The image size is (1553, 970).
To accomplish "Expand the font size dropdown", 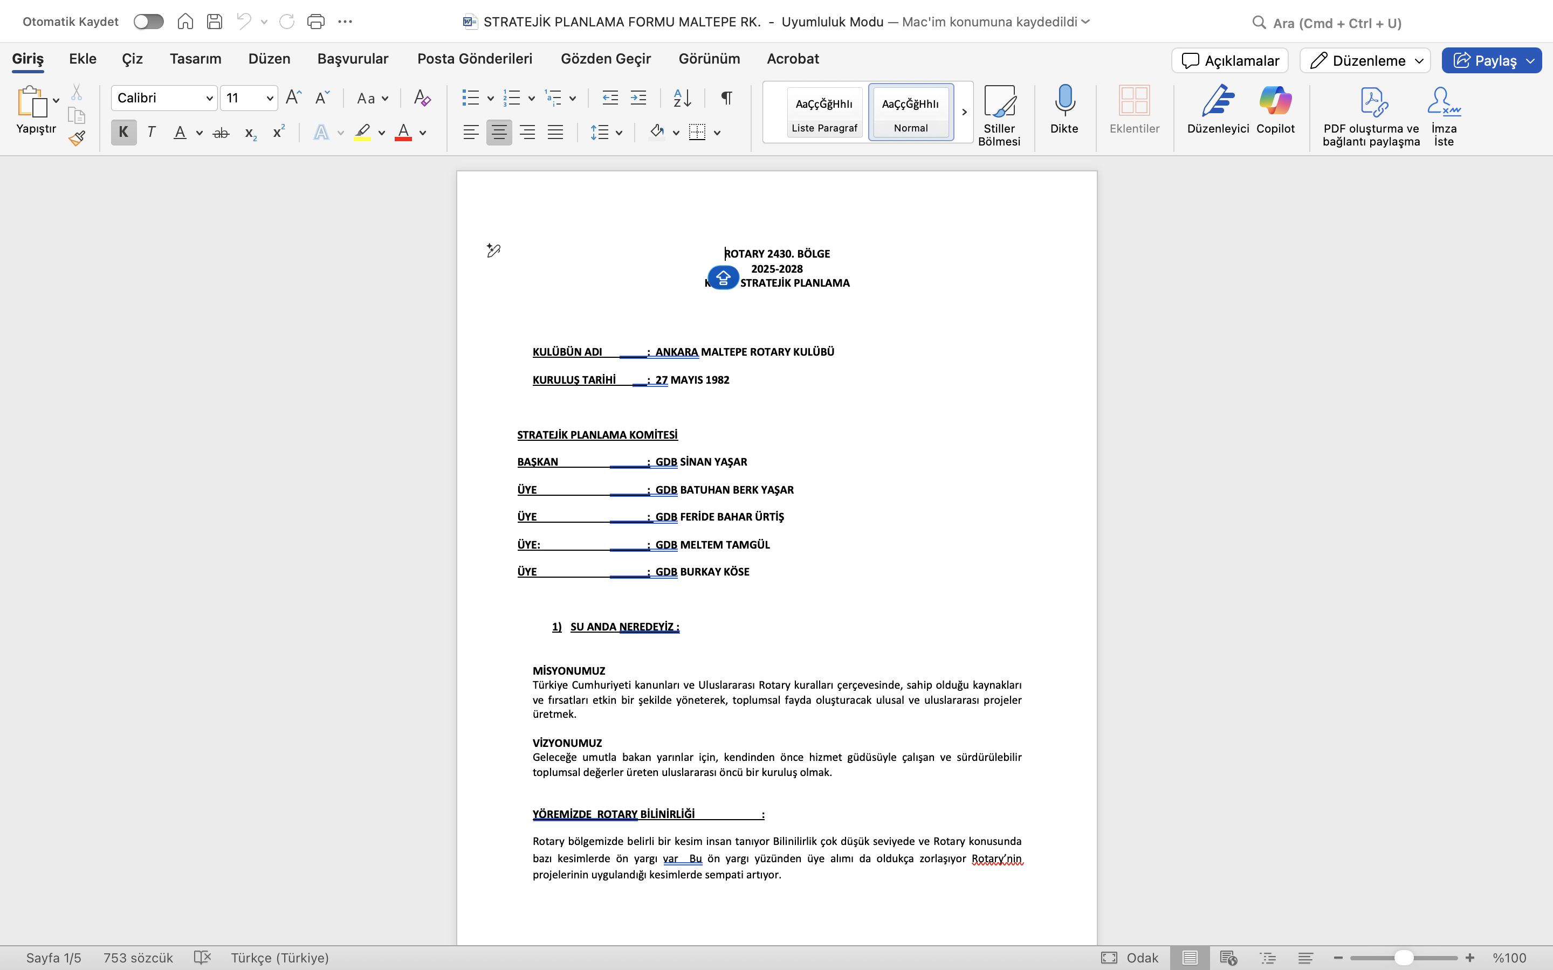I will point(270,98).
